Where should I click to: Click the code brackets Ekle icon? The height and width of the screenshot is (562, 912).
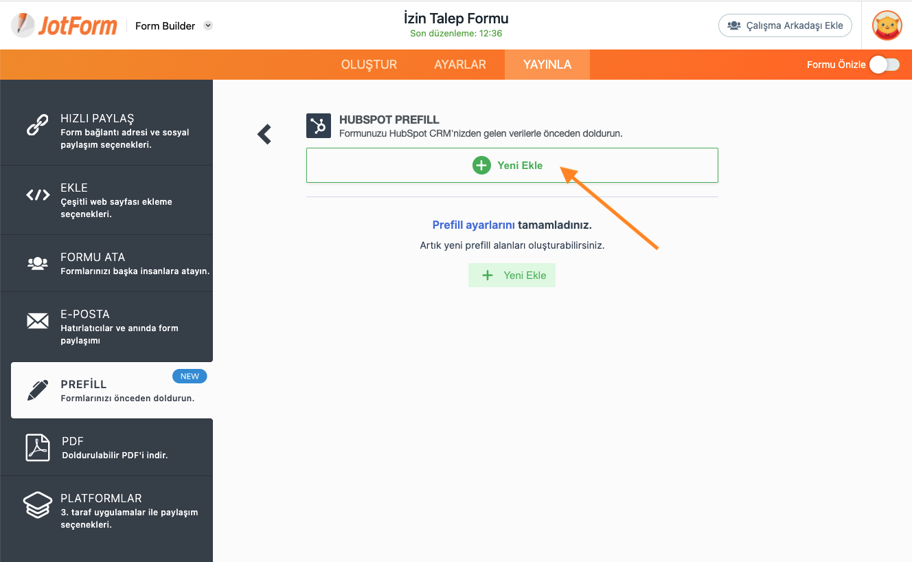point(38,194)
